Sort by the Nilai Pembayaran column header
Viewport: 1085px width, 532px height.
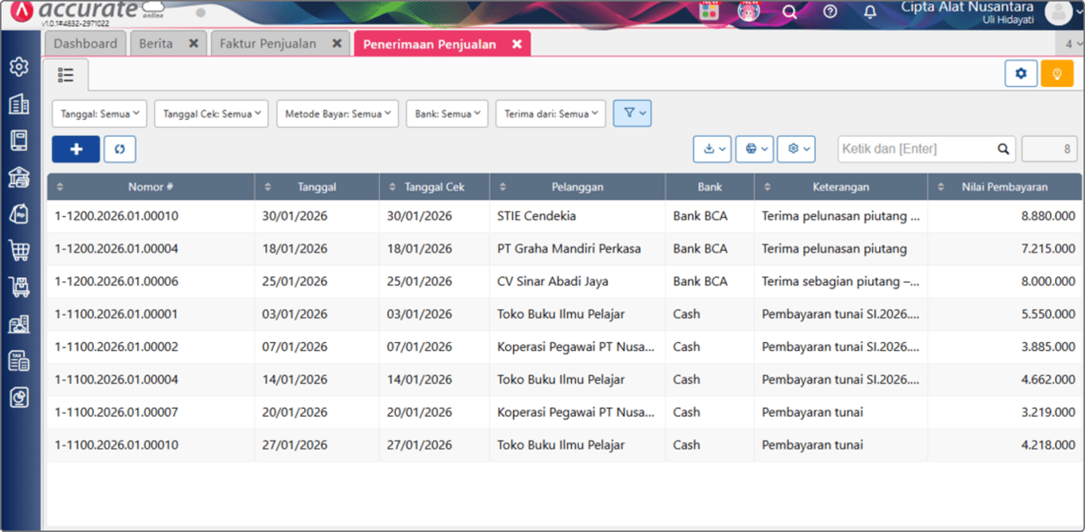tap(1004, 187)
